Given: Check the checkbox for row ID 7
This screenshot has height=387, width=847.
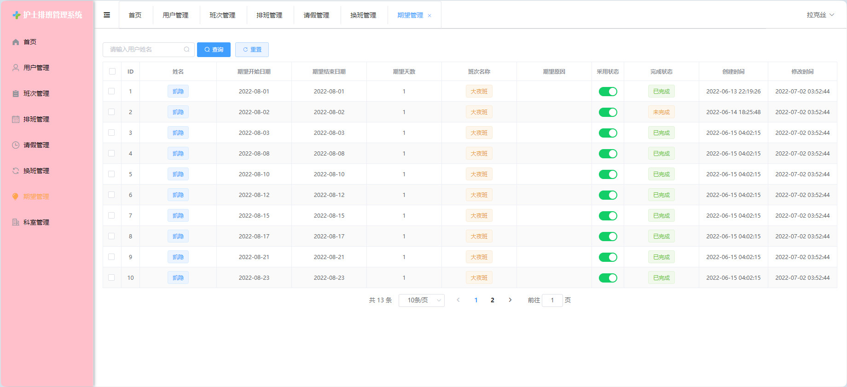Looking at the screenshot, I should click(x=111, y=215).
